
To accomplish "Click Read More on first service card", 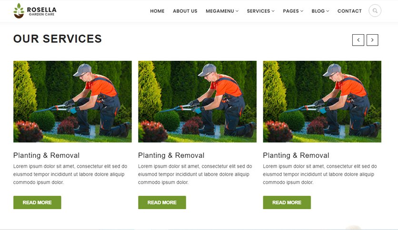I will pos(37,202).
